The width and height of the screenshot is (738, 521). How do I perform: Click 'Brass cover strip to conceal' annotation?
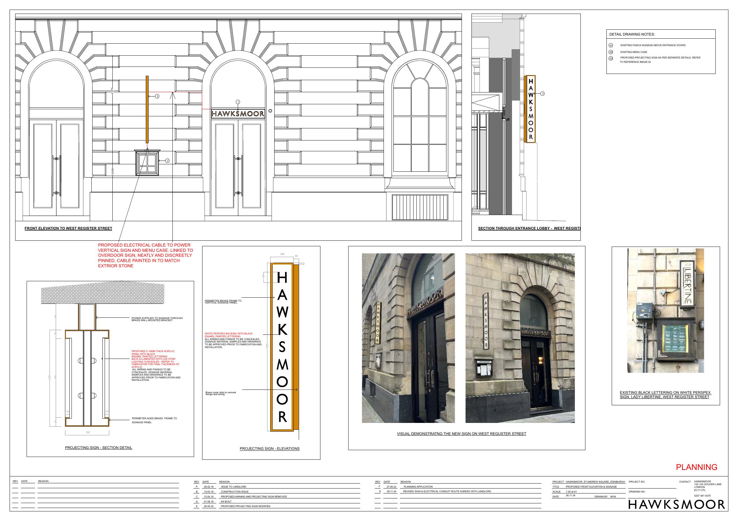click(x=221, y=393)
